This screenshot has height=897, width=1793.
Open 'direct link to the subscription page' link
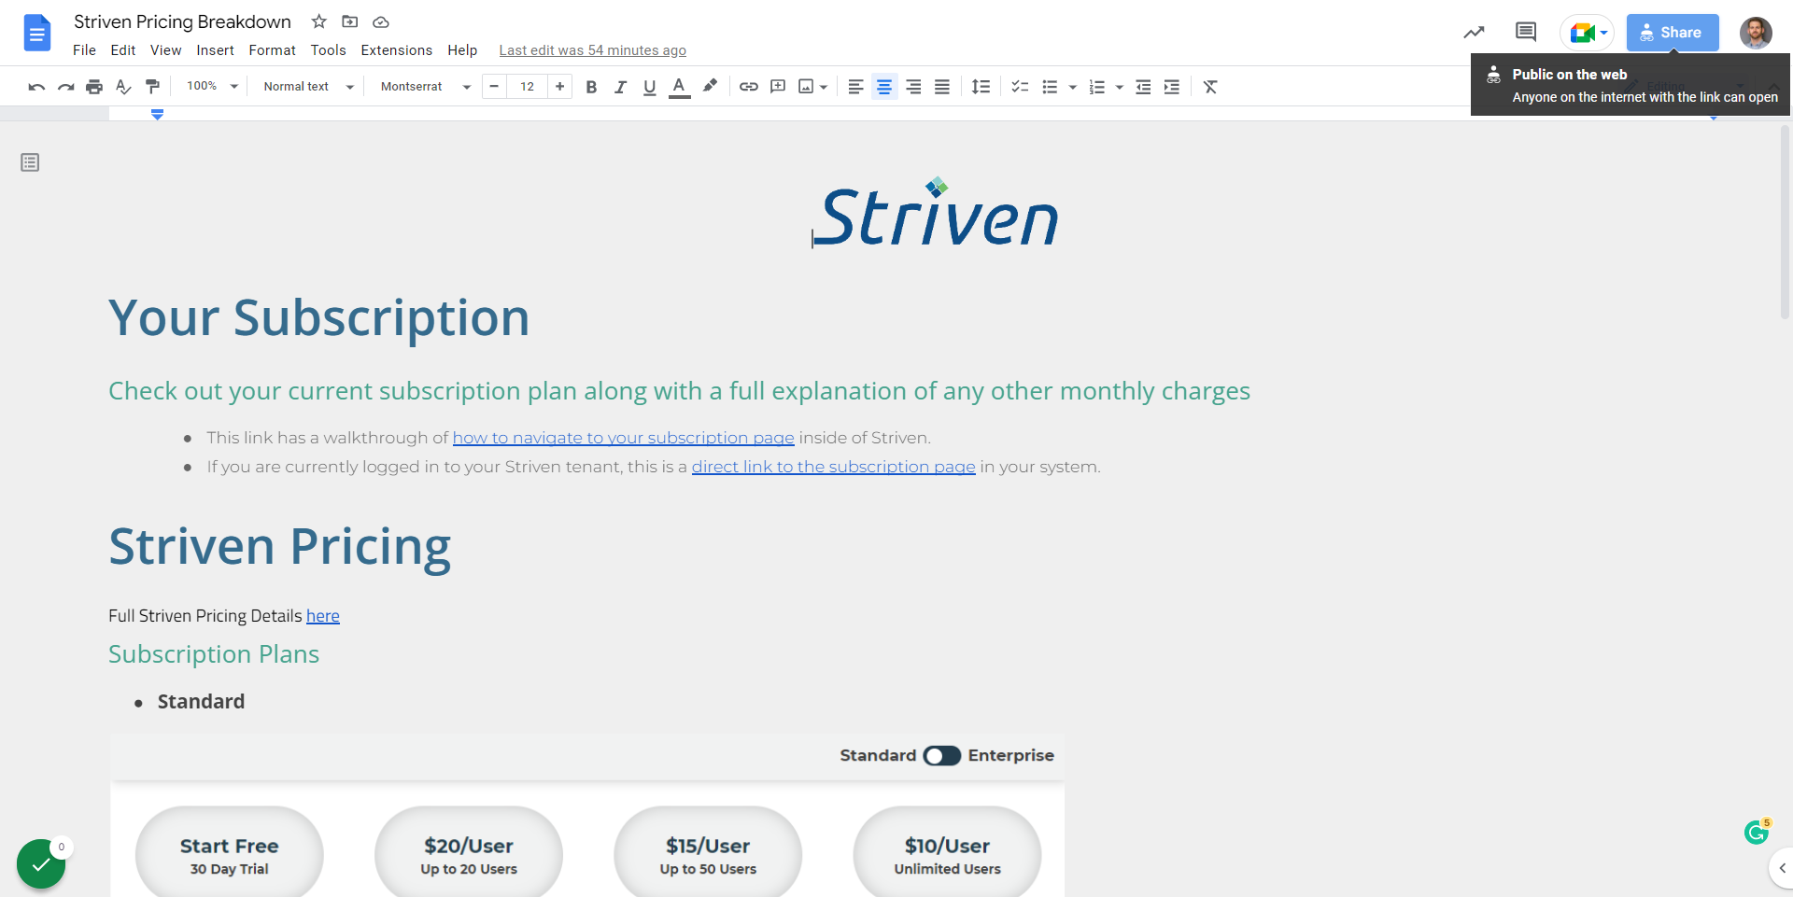(833, 467)
